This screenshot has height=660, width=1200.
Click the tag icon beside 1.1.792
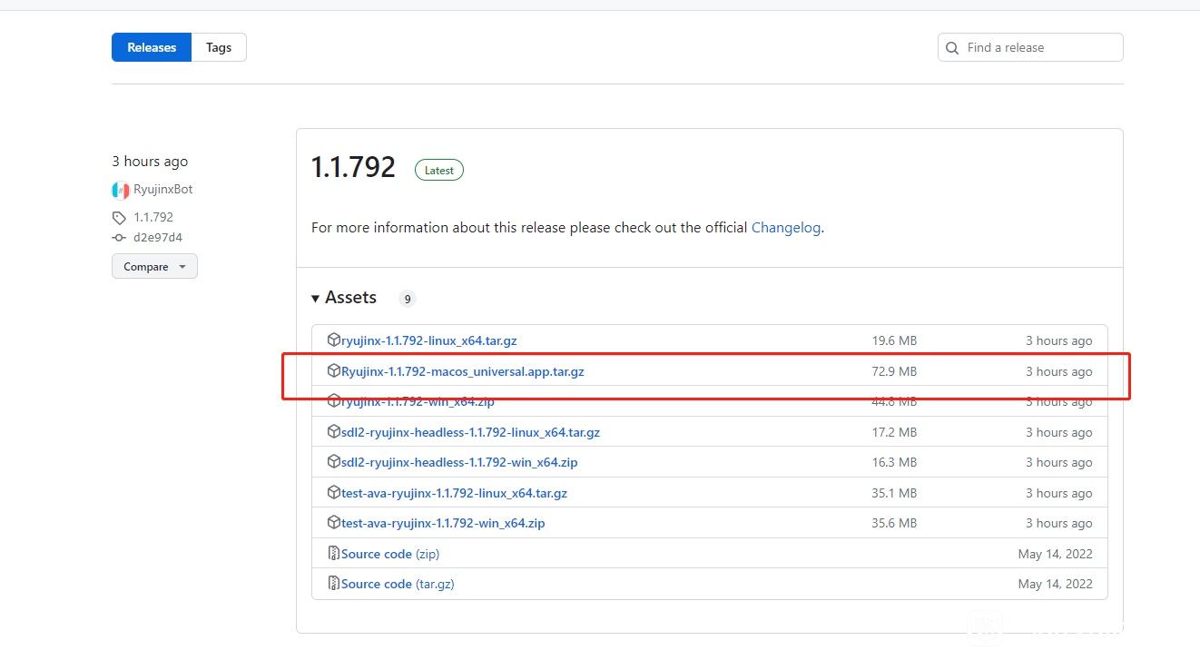(119, 218)
